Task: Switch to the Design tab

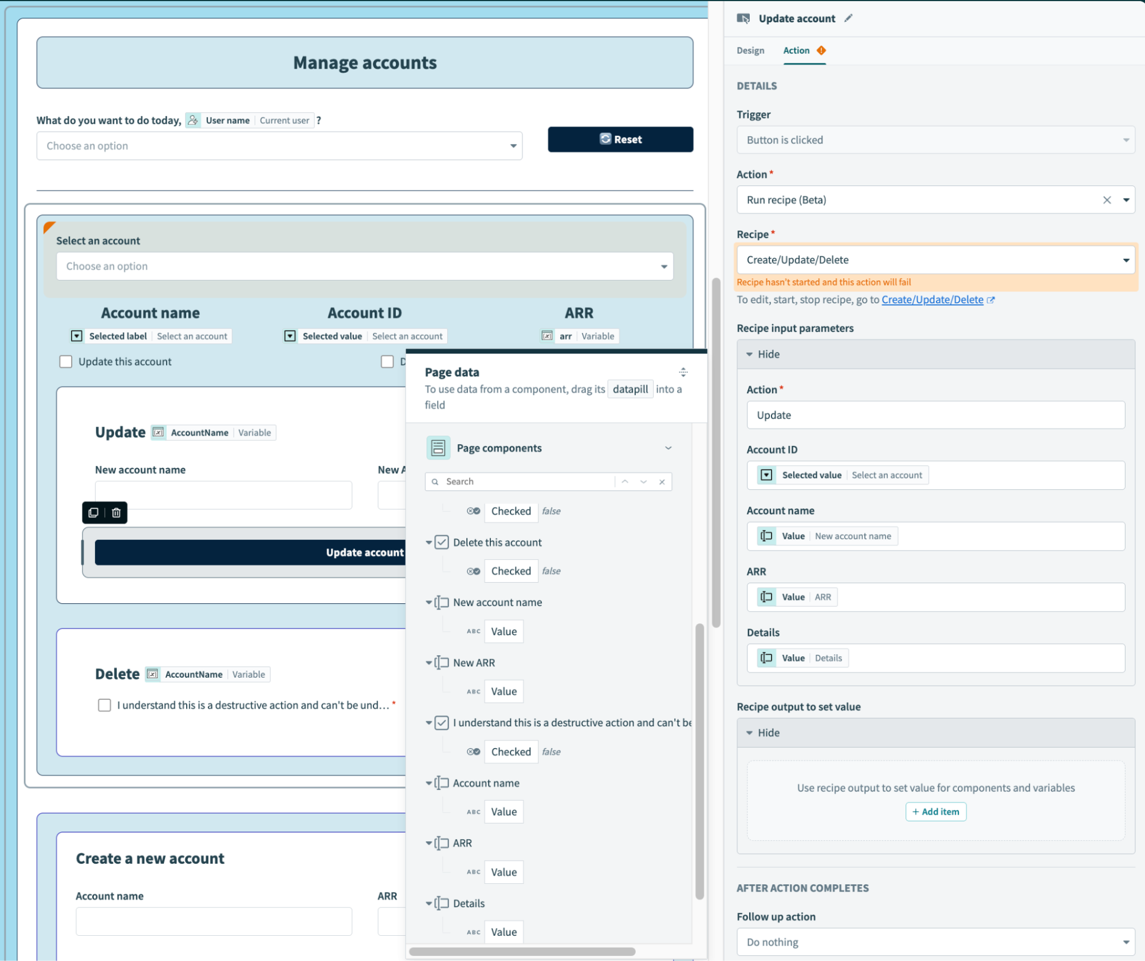Action: coord(750,50)
